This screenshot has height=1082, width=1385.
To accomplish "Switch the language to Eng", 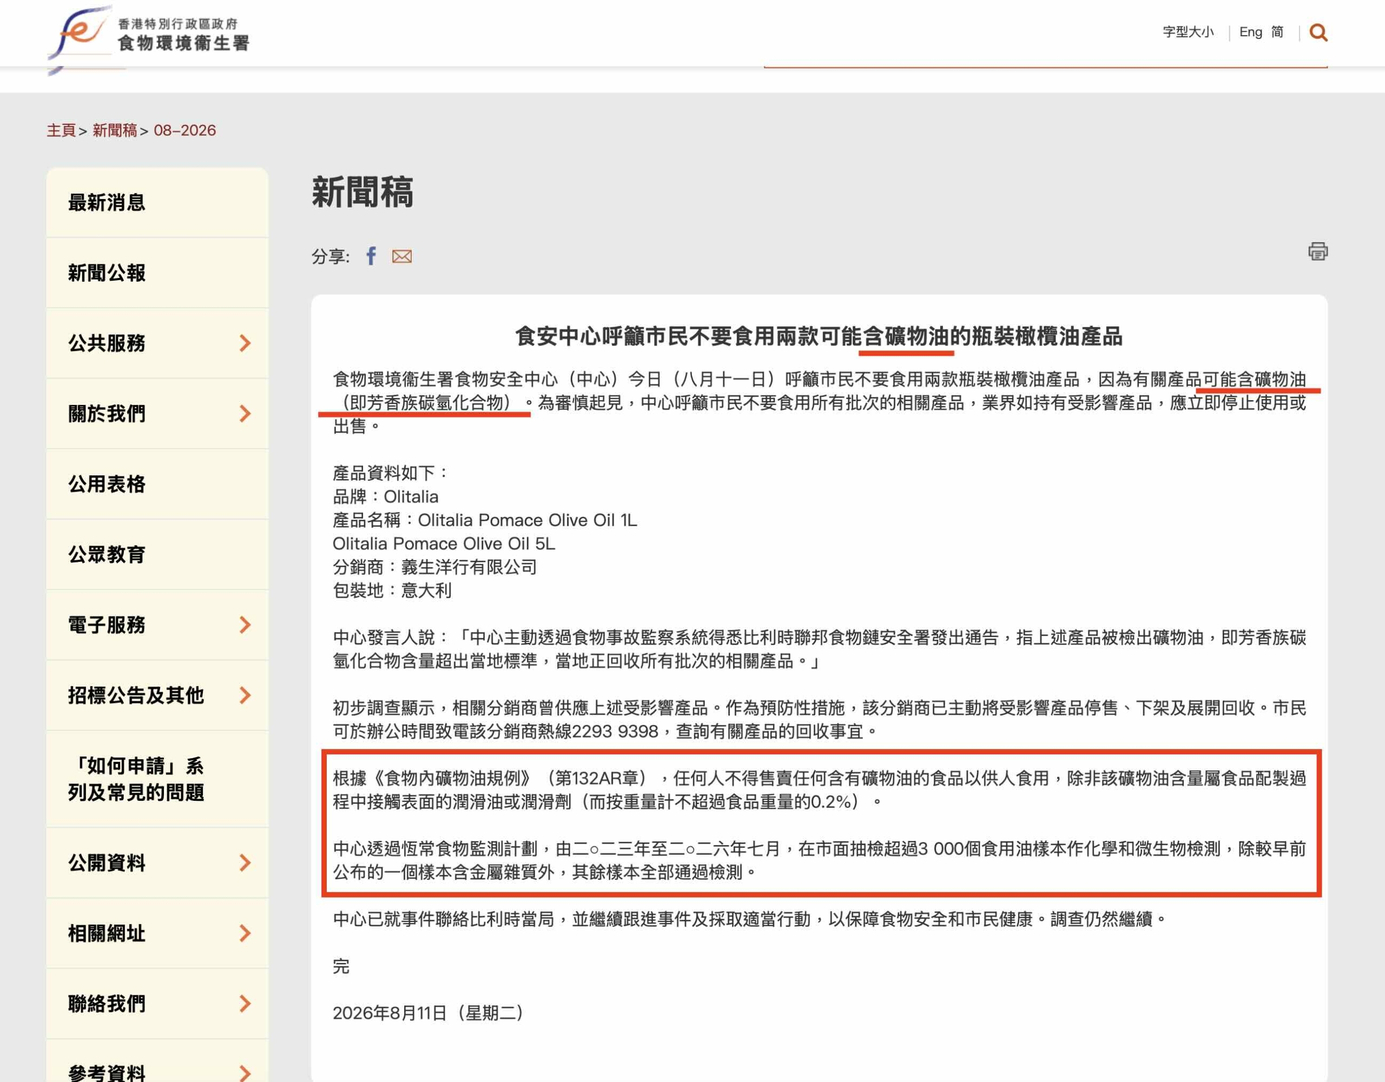I will pos(1251,32).
